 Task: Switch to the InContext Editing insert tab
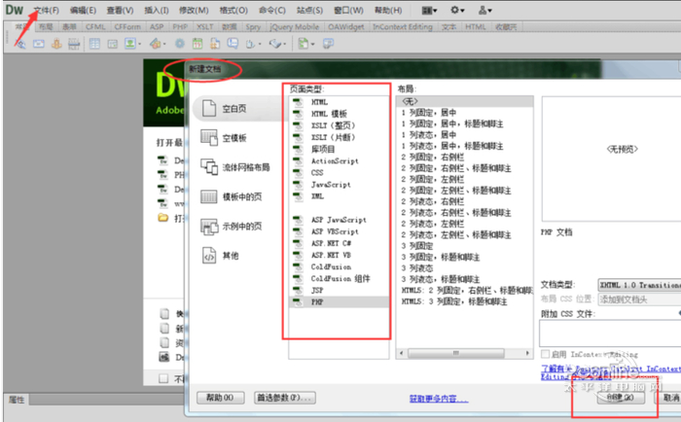coord(403,27)
